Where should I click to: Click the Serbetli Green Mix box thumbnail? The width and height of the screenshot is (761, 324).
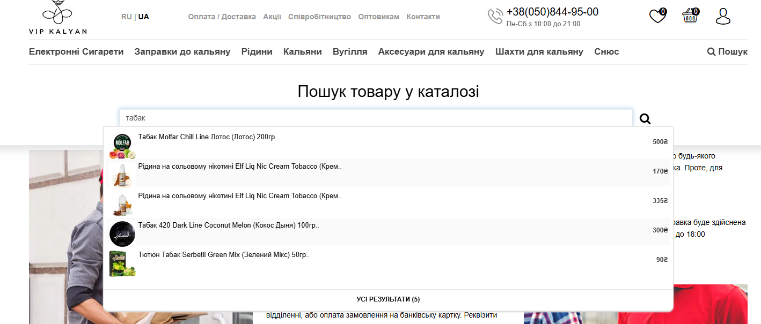pyautogui.click(x=122, y=263)
